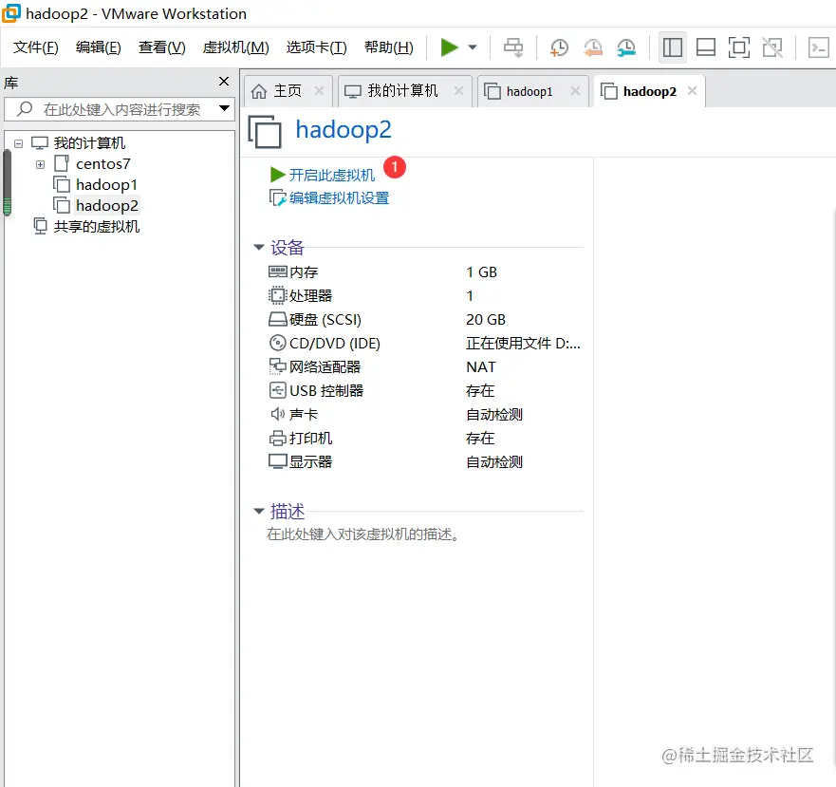Click 编辑虚拟机设置 link
Viewport: 836px width, 787px height.
pyautogui.click(x=339, y=198)
